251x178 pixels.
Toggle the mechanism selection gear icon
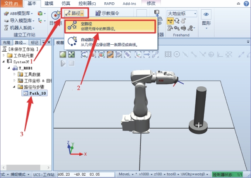pyautogui.click(x=127, y=55)
